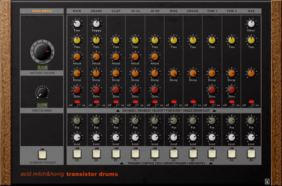Screen dimensions: 282x186
Task: Hit the Random Trigger pad
Action: point(42,155)
